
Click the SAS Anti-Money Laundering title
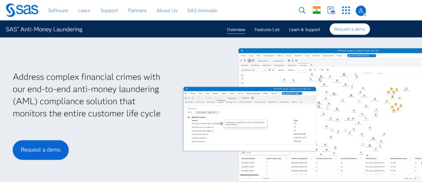click(44, 29)
